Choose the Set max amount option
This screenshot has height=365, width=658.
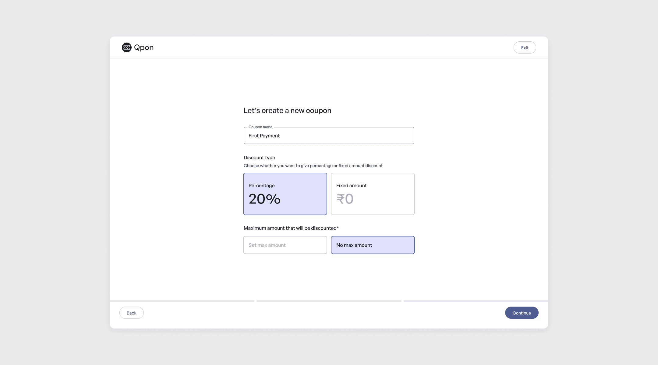pos(285,245)
